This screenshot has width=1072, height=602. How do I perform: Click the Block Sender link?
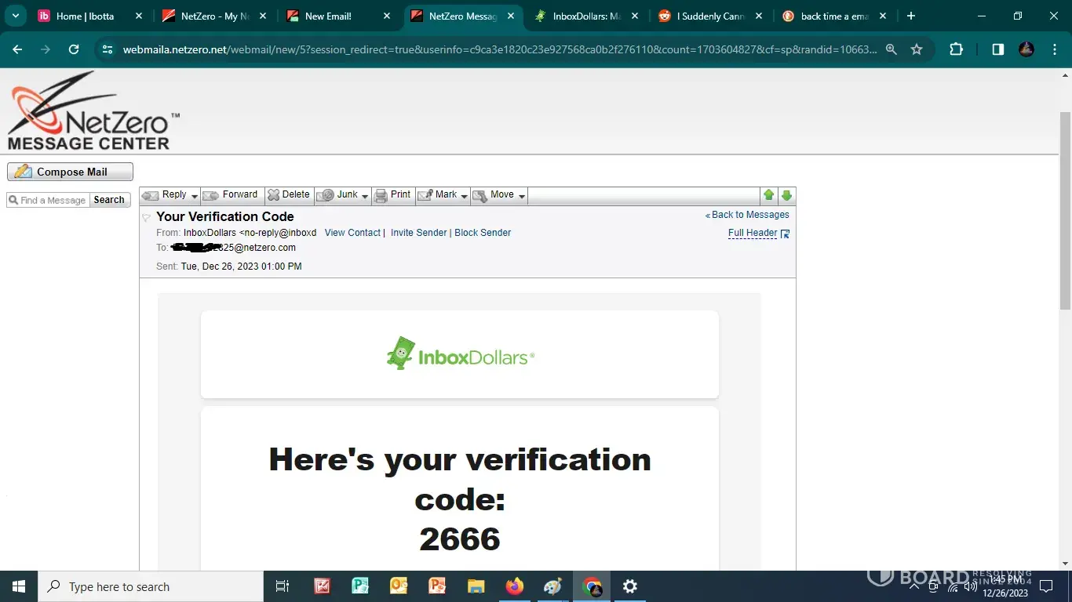[483, 233]
